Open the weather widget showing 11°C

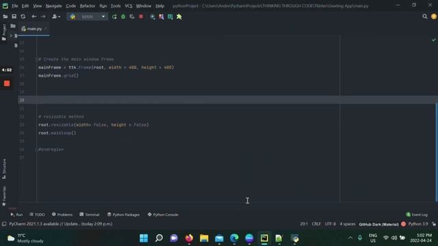coord(25,238)
